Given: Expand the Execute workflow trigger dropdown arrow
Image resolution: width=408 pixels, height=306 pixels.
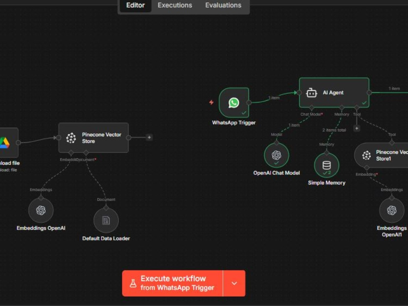Looking at the screenshot, I should (234, 283).
